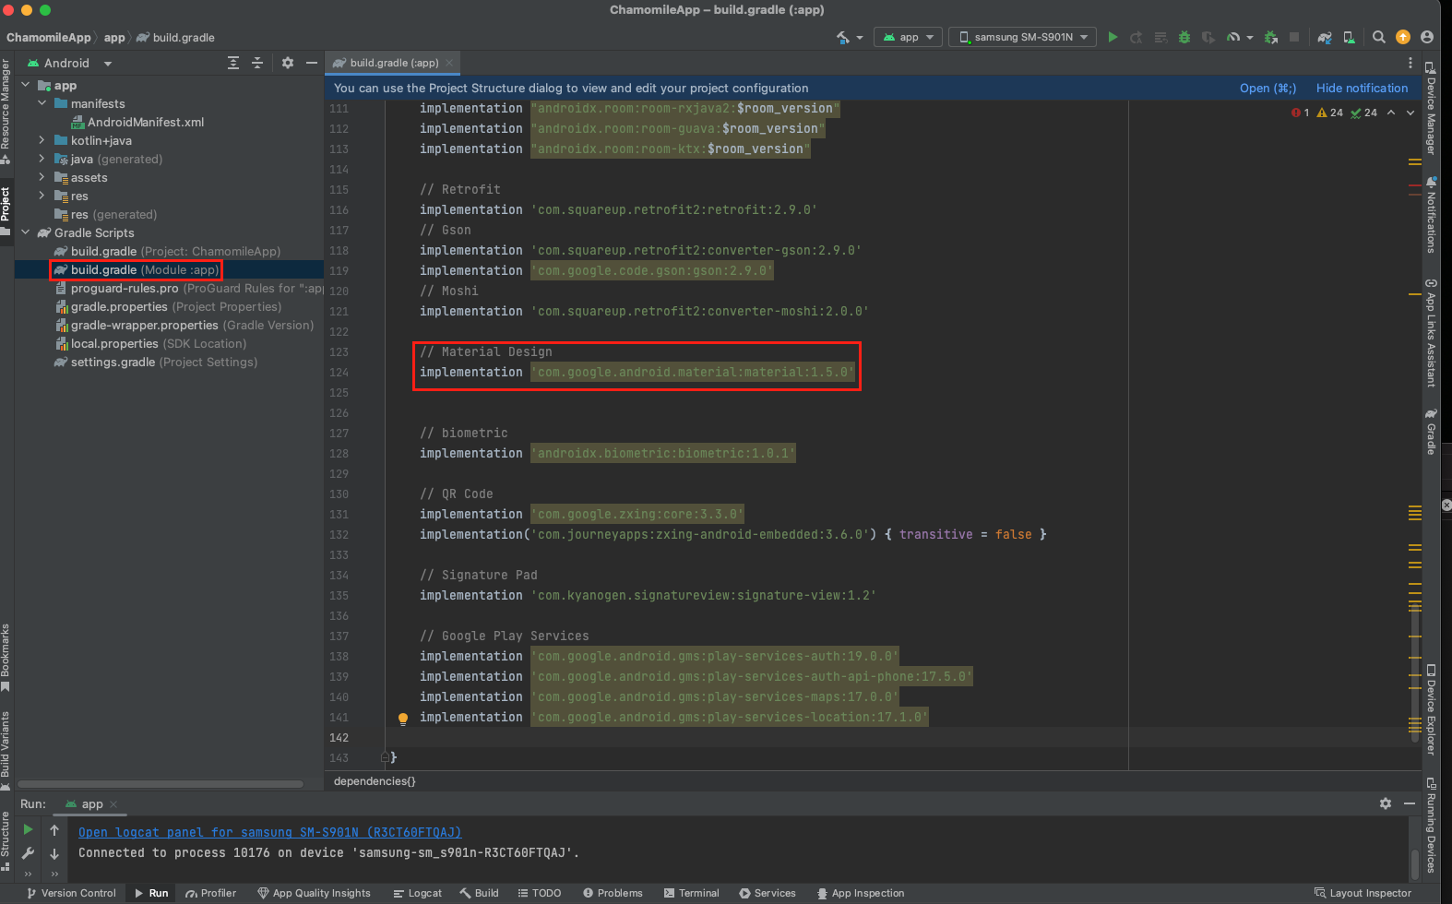Collapse the app module tree node
The height and width of the screenshot is (904, 1452).
[x=25, y=85]
